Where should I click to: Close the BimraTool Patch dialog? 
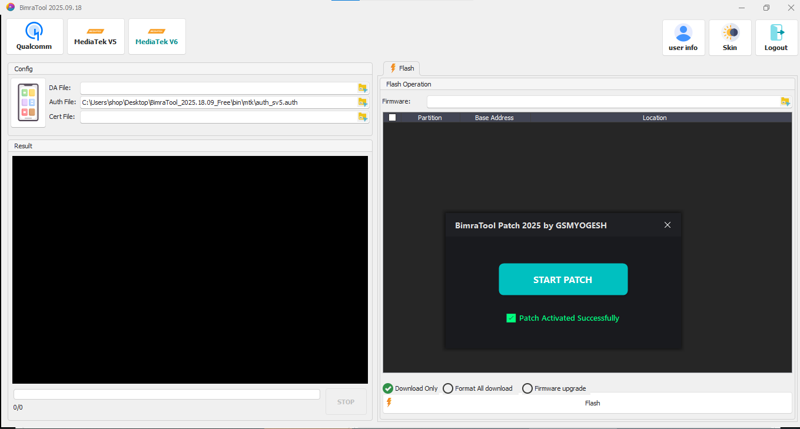tap(667, 225)
